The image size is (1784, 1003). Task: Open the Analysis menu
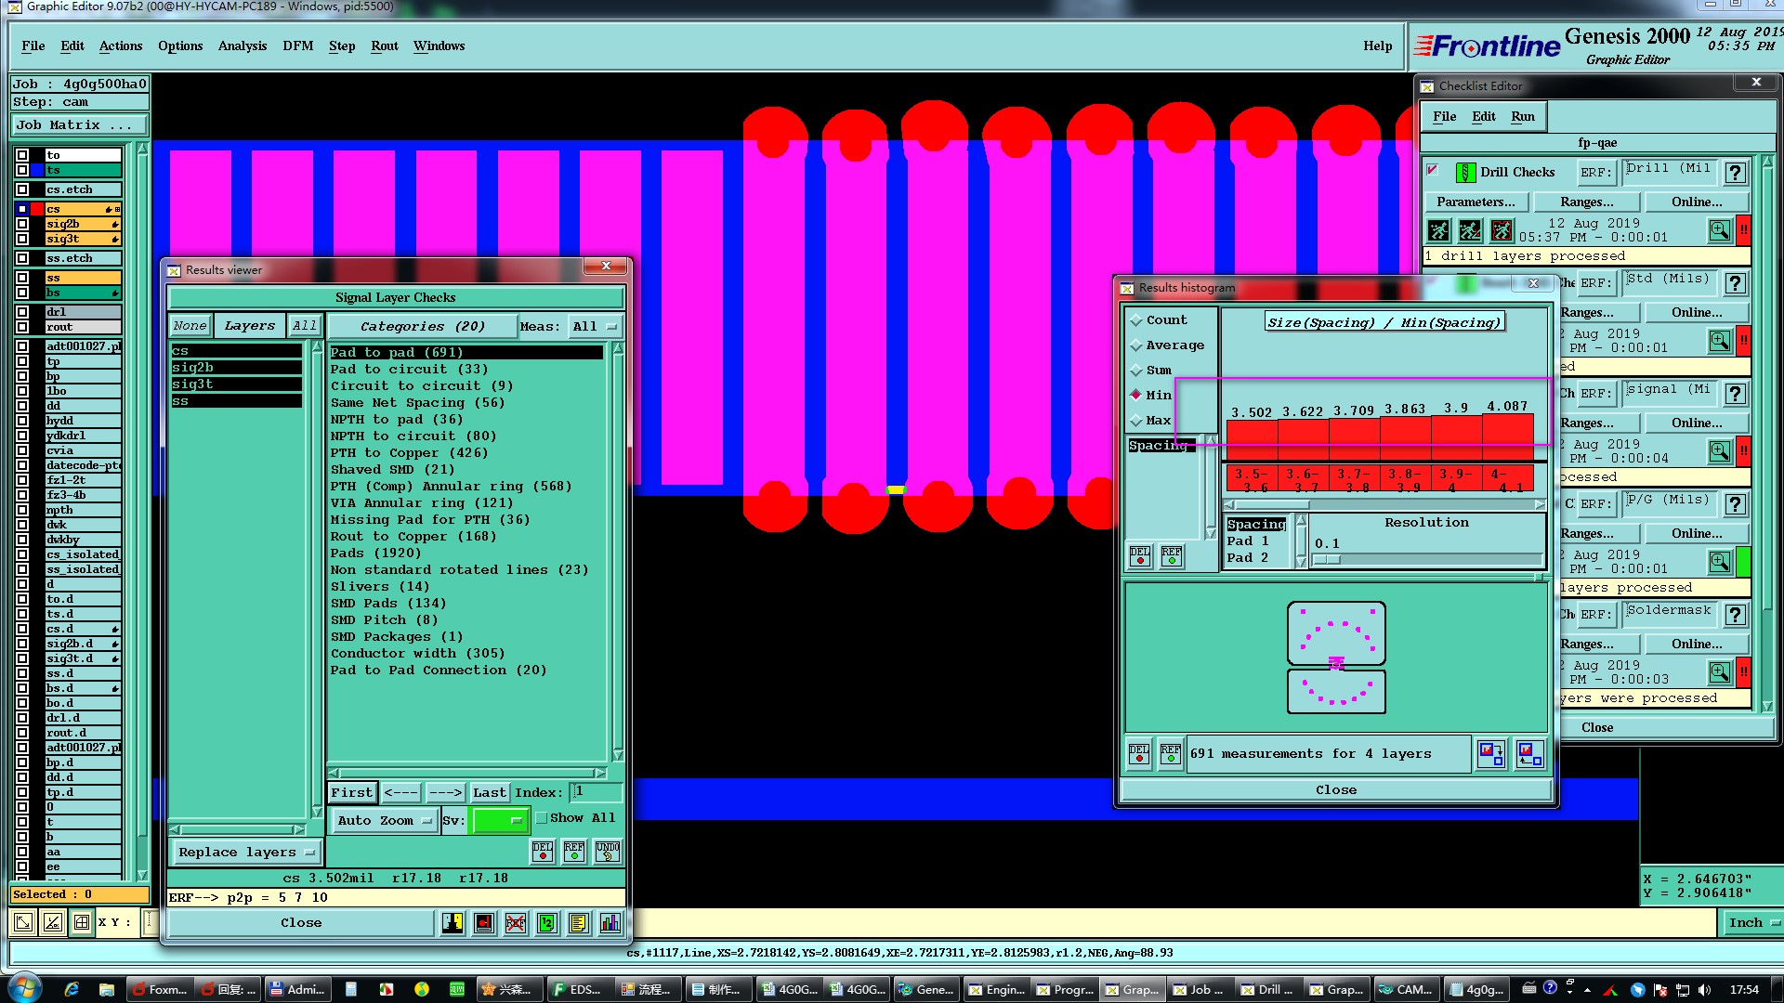(x=242, y=46)
